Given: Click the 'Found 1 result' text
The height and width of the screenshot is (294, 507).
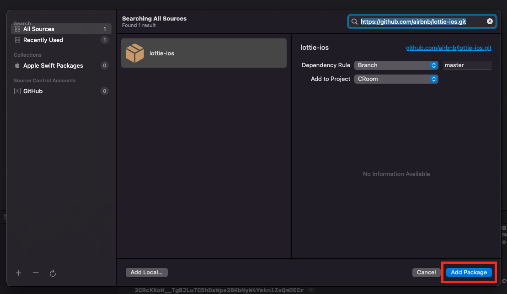Looking at the screenshot, I should (x=139, y=25).
